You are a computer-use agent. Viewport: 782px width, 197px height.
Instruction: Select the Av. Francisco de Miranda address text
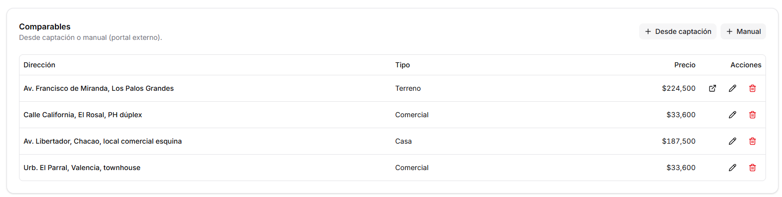pos(98,88)
